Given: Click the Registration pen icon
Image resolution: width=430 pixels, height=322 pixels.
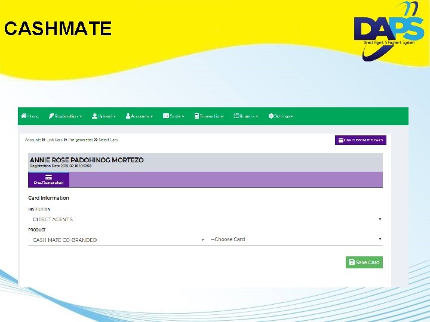Looking at the screenshot, I should pyautogui.click(x=51, y=116).
